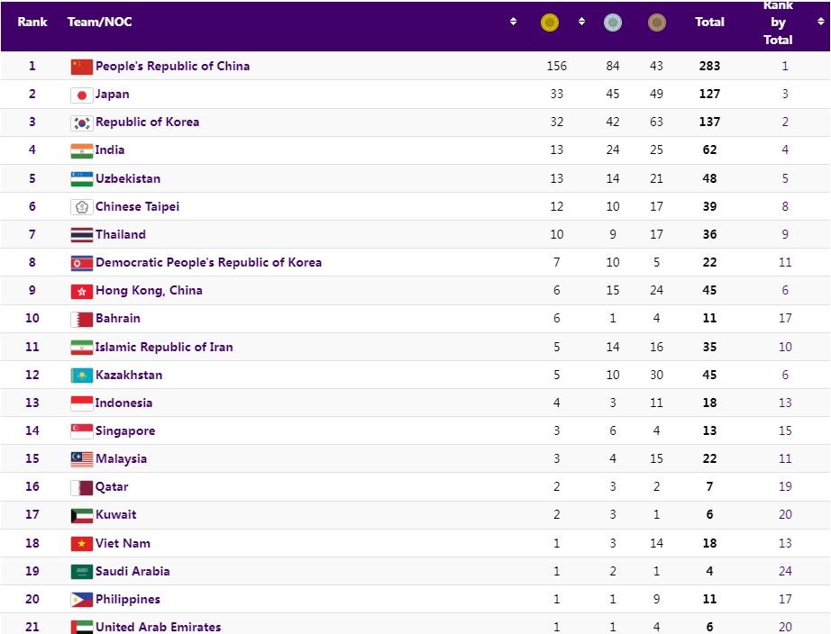Toggle sort arrows next to gold medal
831x634 pixels.
[581, 22]
